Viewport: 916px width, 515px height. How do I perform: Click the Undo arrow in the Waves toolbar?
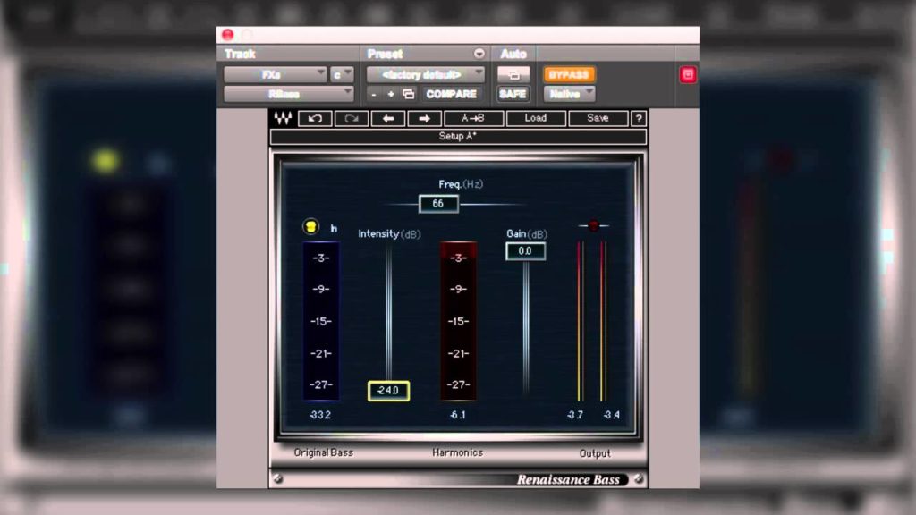click(315, 118)
